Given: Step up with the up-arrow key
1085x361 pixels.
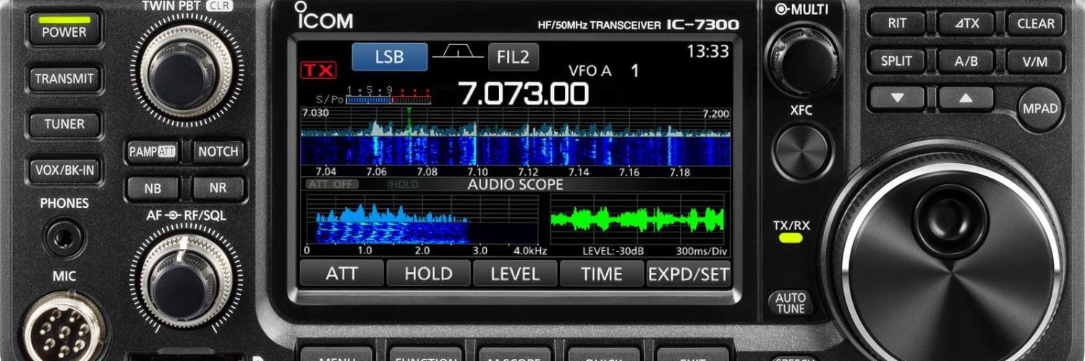Looking at the screenshot, I should 966,97.
